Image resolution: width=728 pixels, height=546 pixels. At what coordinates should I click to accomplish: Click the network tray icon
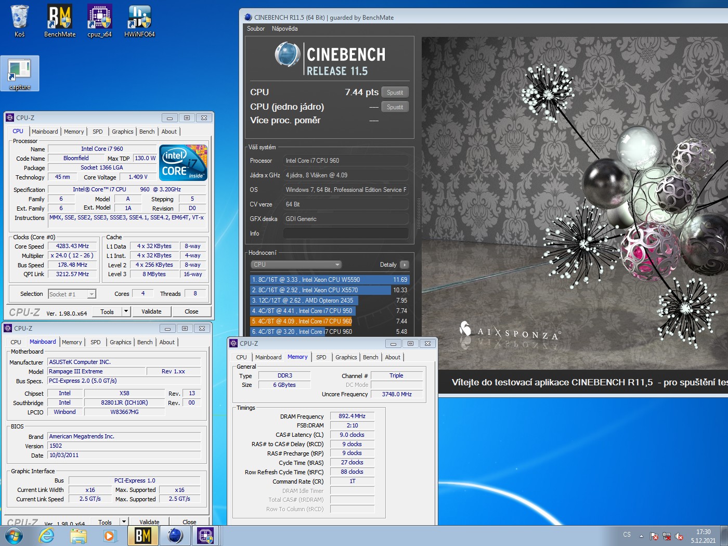click(667, 536)
